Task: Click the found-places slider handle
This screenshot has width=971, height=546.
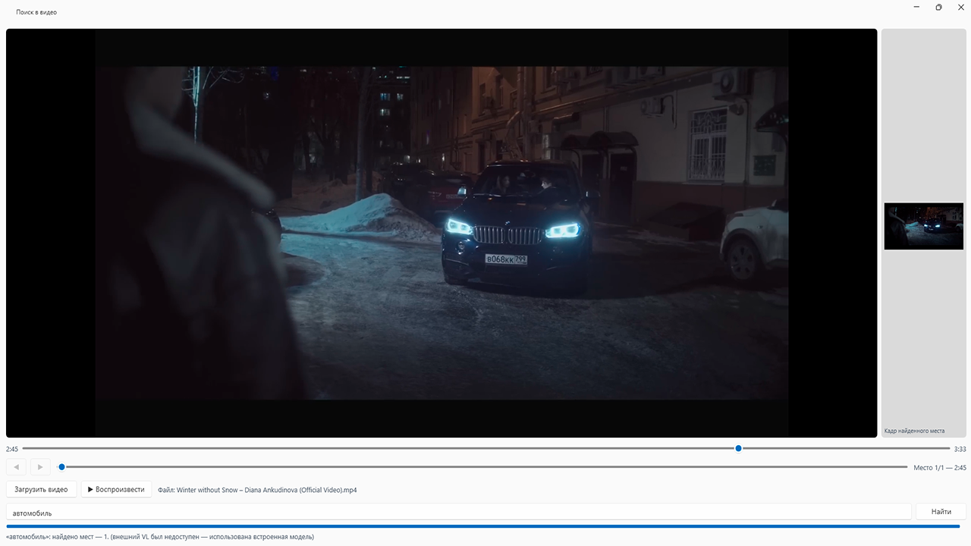Action: 61,467
